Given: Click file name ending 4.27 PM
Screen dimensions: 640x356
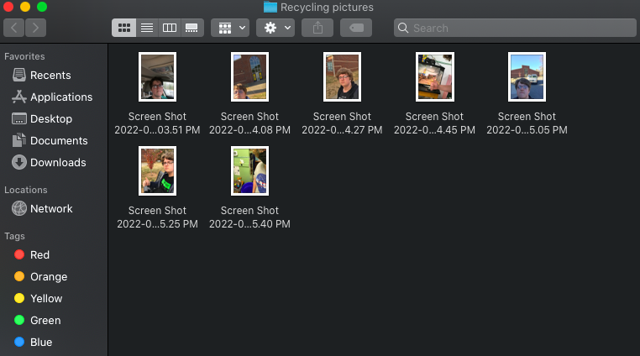Looking at the screenshot, I should 342,123.
